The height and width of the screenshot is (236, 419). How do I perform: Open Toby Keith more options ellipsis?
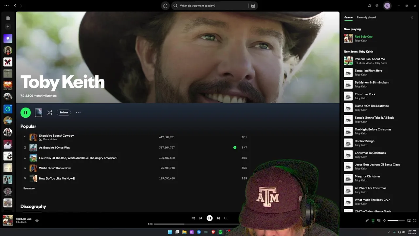[x=78, y=112]
